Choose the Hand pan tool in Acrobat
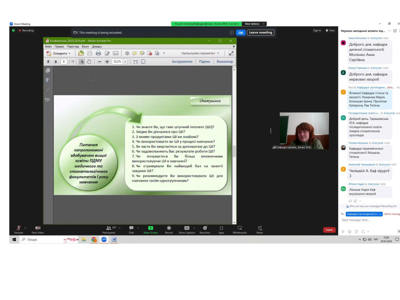Screen dimensions: 400x300 [x=89, y=61]
